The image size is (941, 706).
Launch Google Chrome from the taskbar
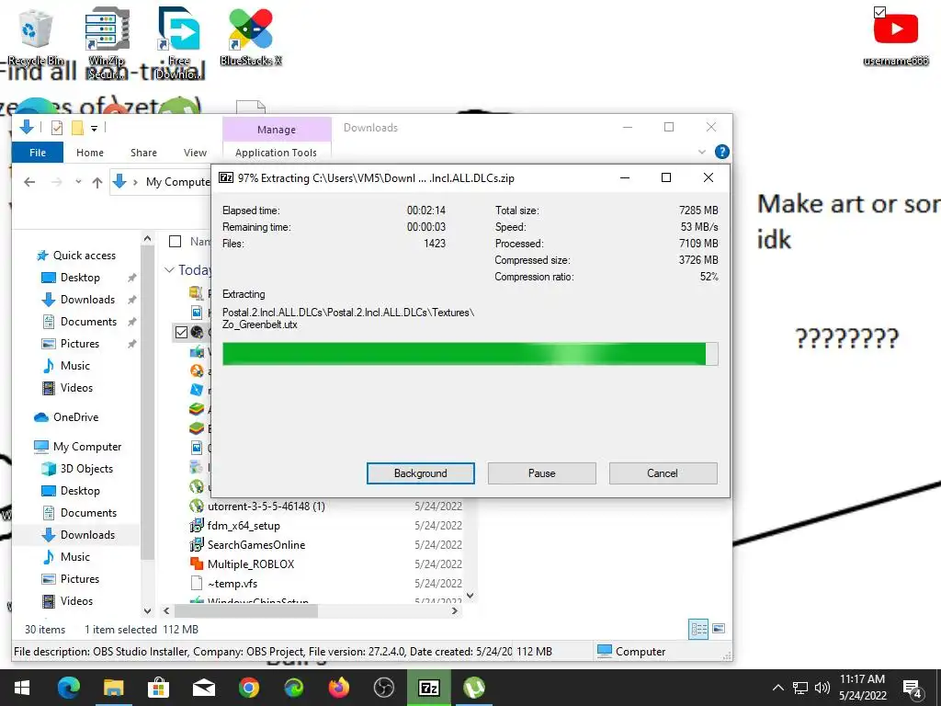click(x=248, y=688)
